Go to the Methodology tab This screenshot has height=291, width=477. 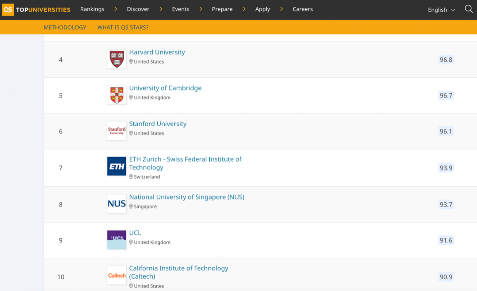[x=65, y=27]
